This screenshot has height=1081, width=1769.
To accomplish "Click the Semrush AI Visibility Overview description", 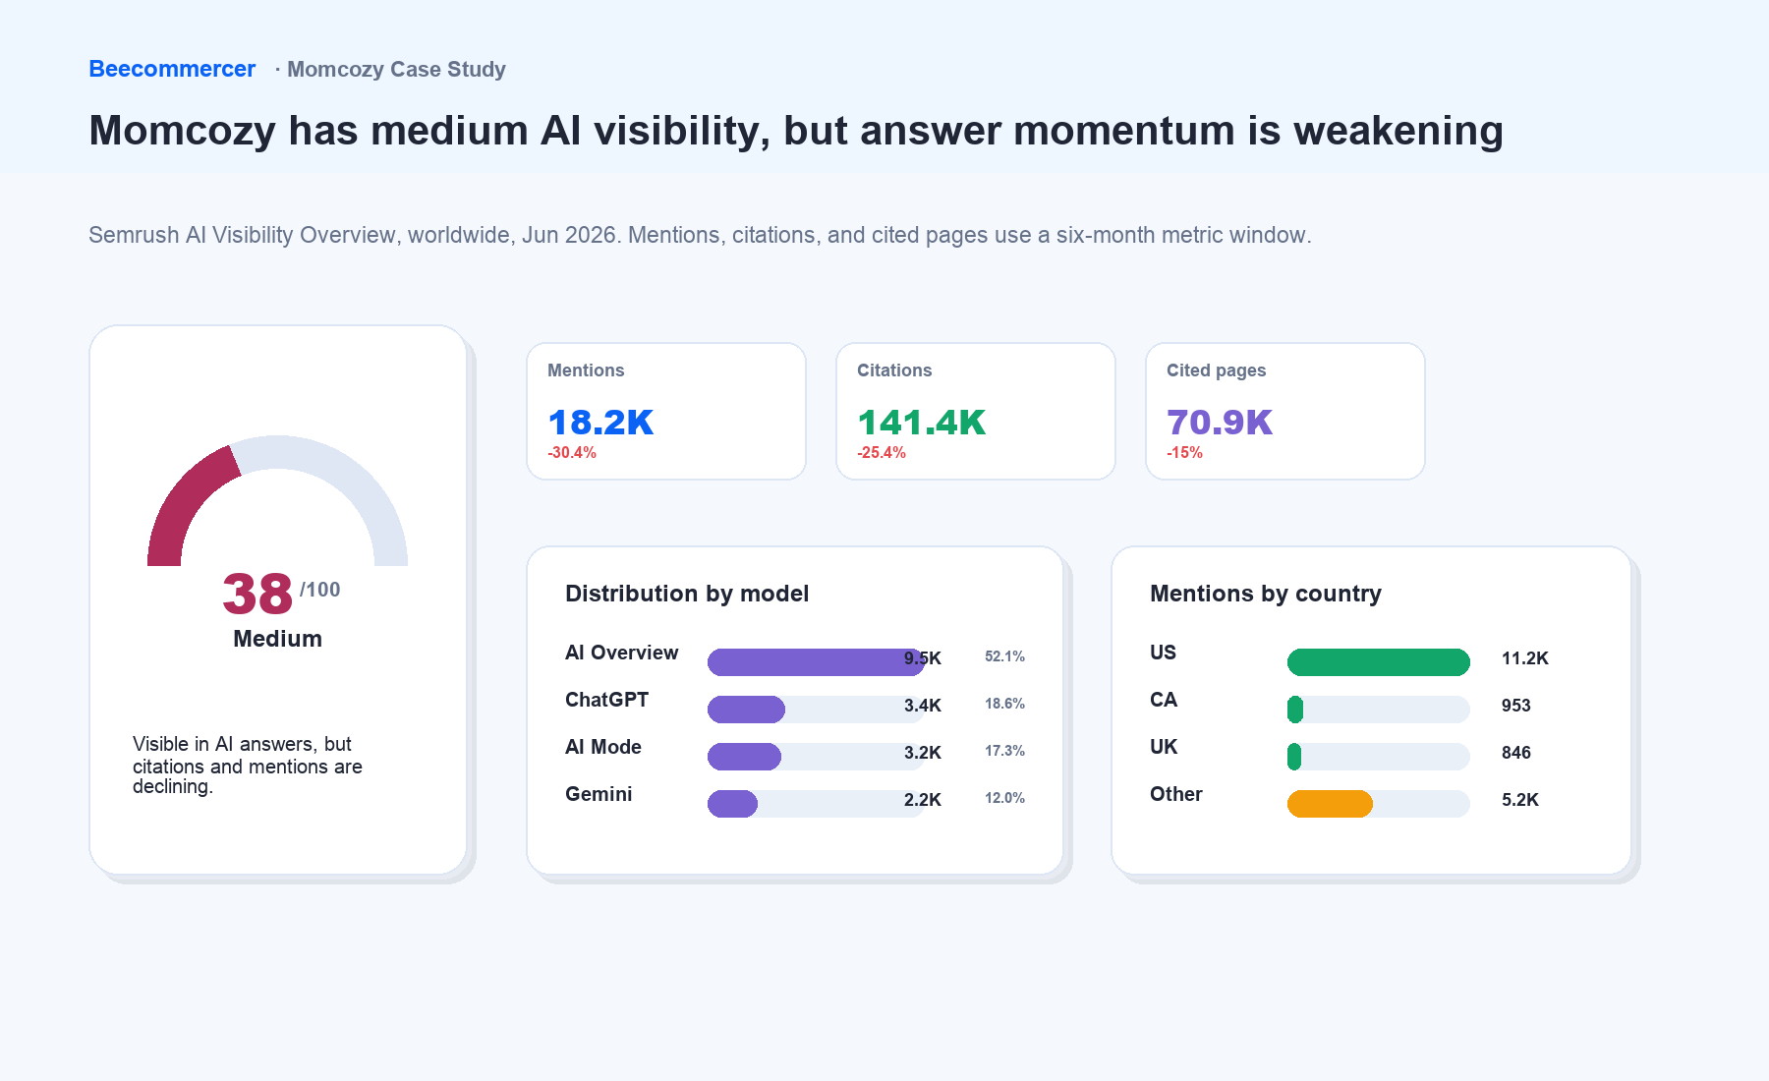I will (700, 235).
